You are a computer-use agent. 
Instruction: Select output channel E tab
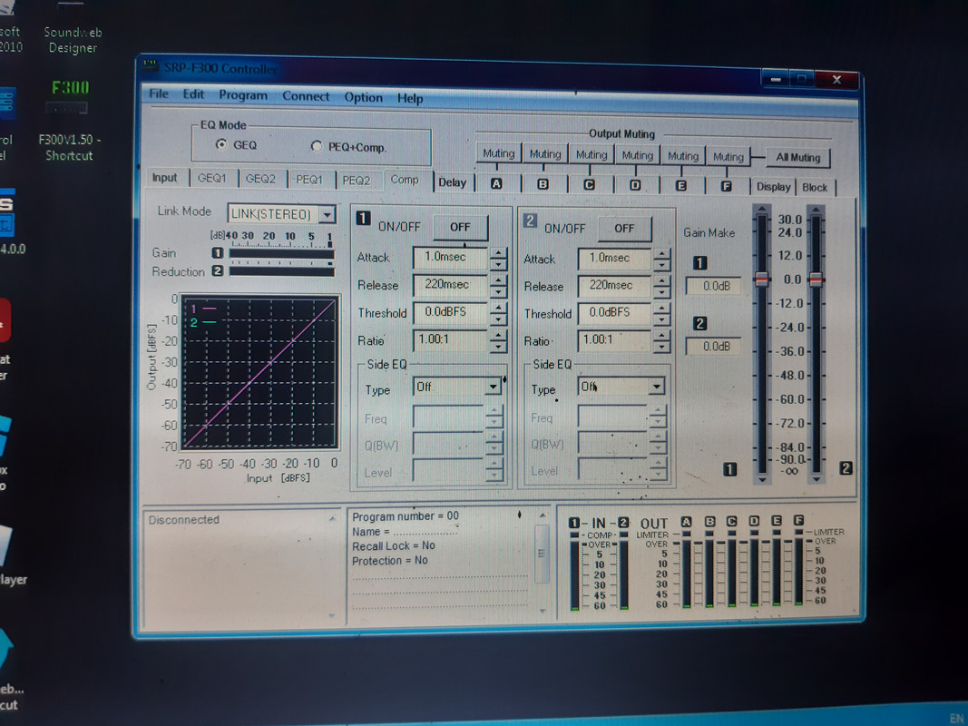(x=681, y=186)
